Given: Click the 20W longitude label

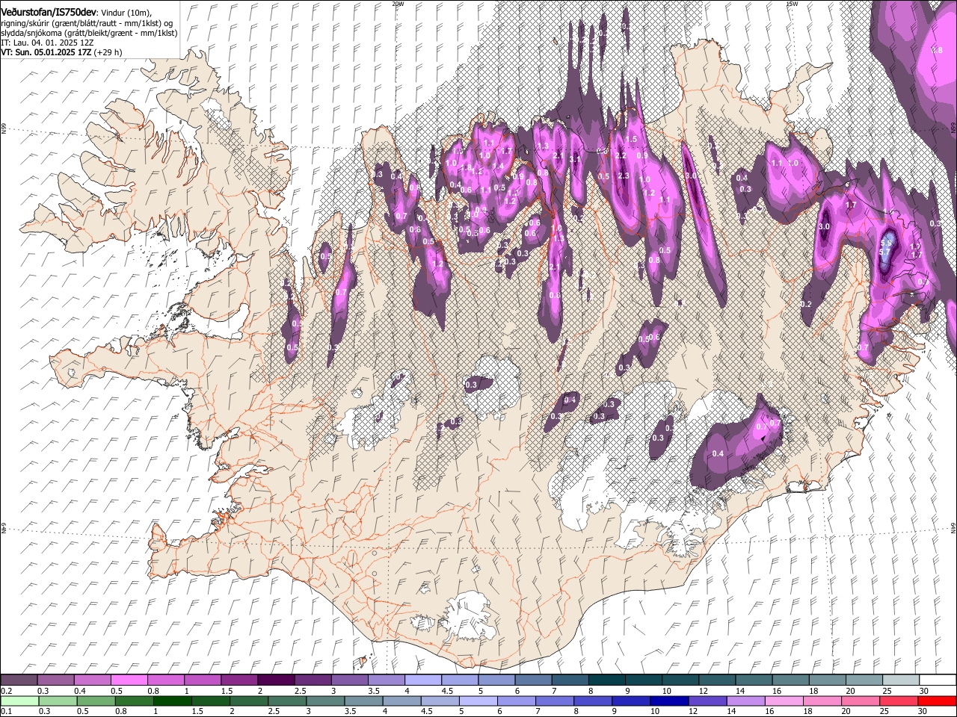Looking at the screenshot, I should tap(398, 4).
